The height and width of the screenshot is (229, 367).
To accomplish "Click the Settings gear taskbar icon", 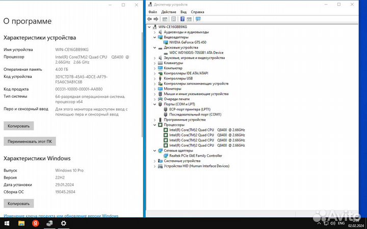I will click(63, 223).
